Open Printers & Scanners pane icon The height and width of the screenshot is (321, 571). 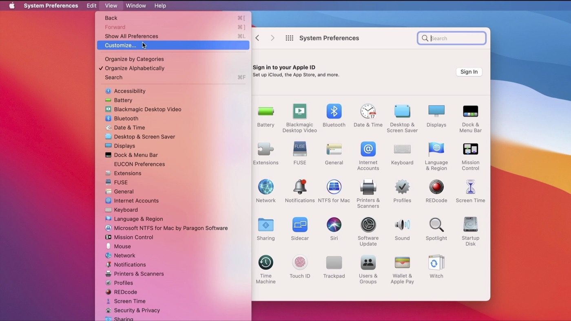point(368,187)
